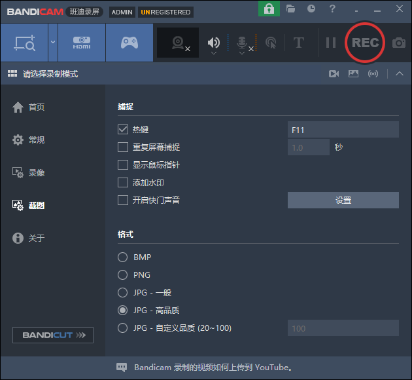This screenshot has height=380, width=412.
Task: Click the F11 hotkey input field
Action: pos(343,130)
